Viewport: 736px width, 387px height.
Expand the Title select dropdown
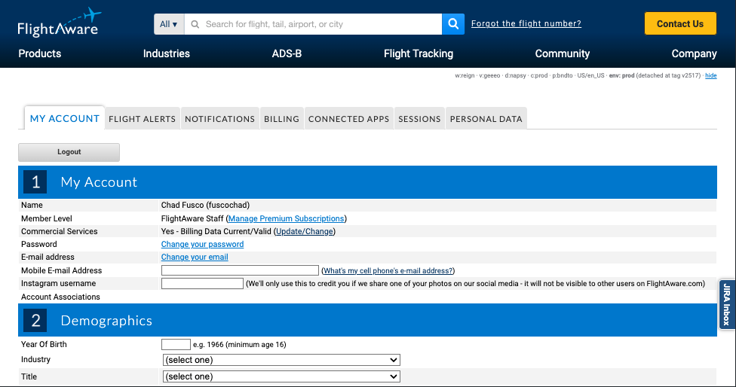(281, 376)
